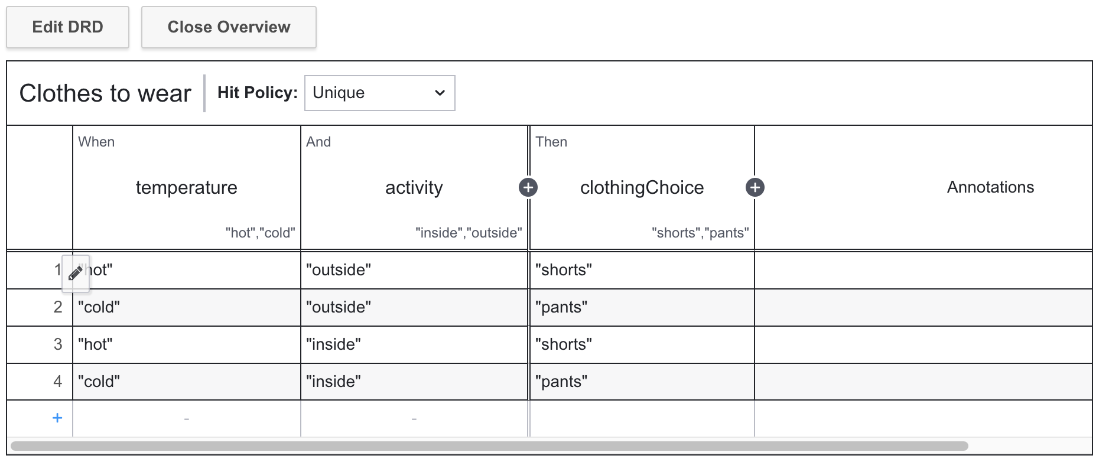Click plus icon after clothingChoice column

(755, 187)
